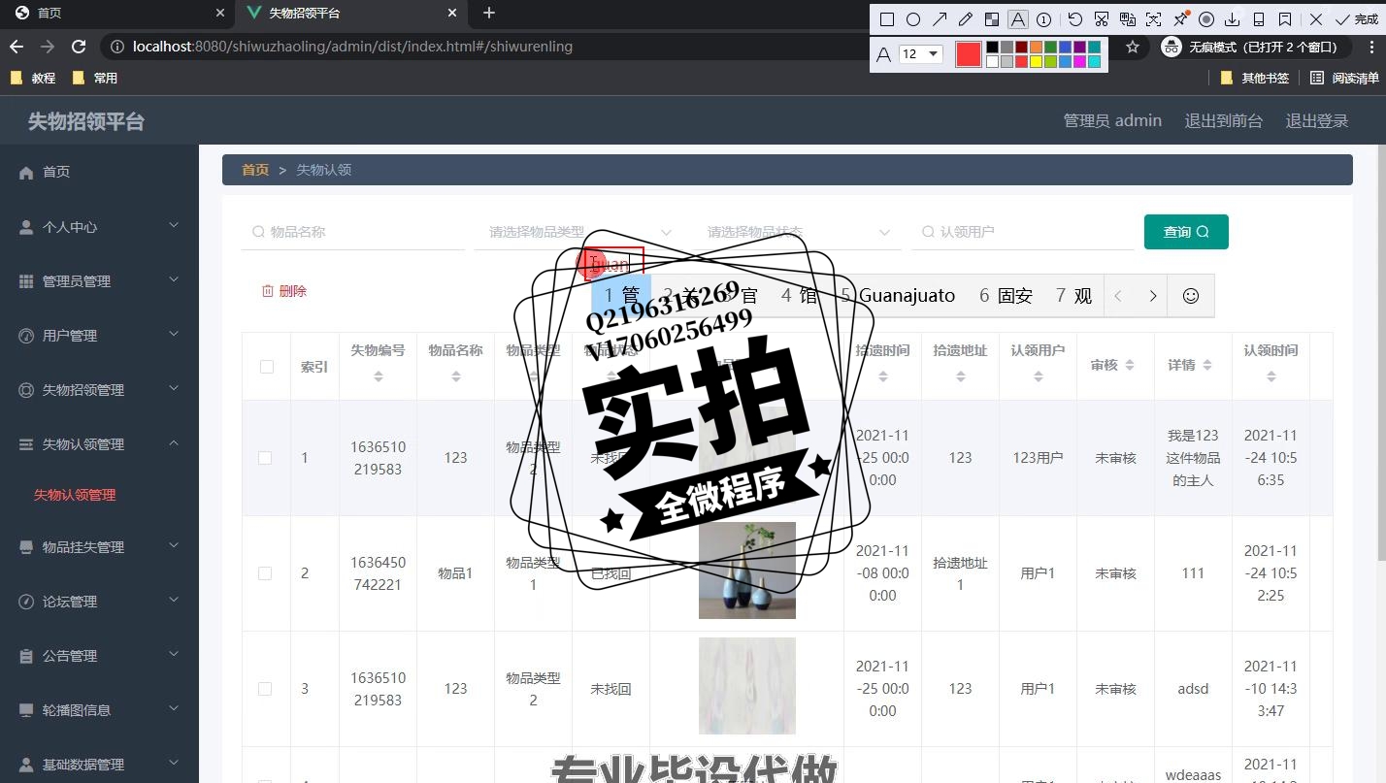The image size is (1386, 783).
Task: Click the 退出登录 link
Action: pos(1317,121)
